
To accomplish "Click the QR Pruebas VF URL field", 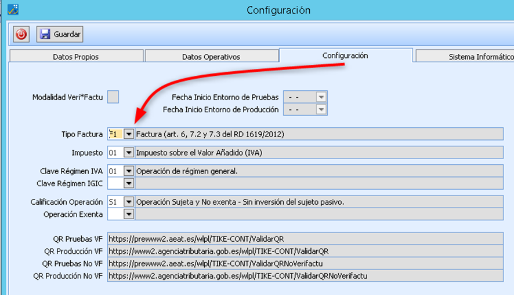I will pos(305,239).
